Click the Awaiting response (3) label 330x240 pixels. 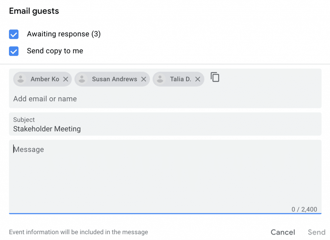click(64, 34)
